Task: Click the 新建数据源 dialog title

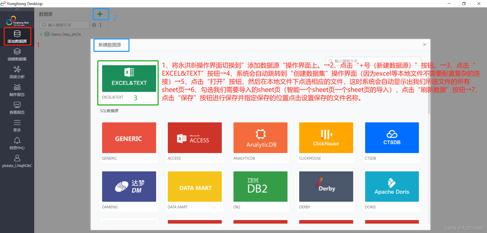Action: click(110, 45)
